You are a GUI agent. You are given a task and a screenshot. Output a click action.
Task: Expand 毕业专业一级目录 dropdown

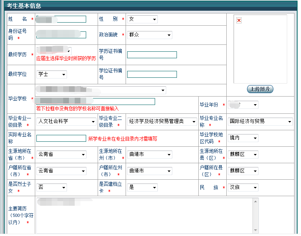66,121
